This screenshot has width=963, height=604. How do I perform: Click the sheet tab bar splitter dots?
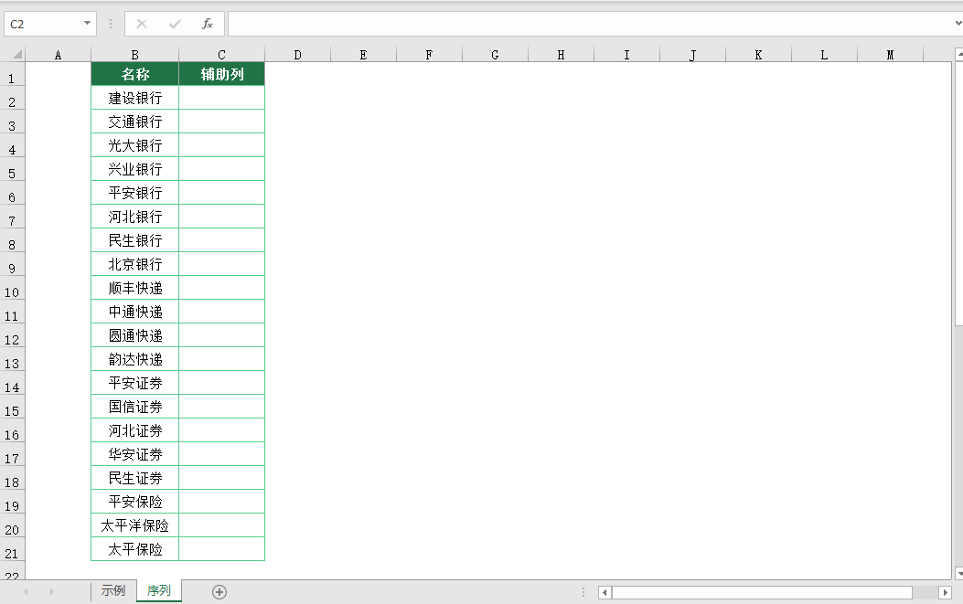pos(583,592)
